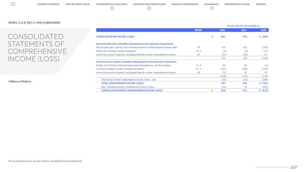This screenshot has height=172, width=306.
Task: Click the page number 127 badge
Action: pyautogui.click(x=293, y=167)
